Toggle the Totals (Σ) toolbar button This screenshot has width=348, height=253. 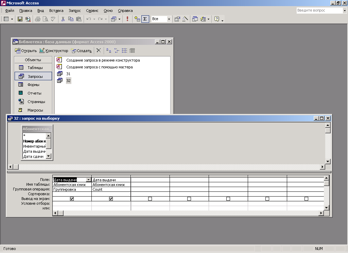click(145, 19)
